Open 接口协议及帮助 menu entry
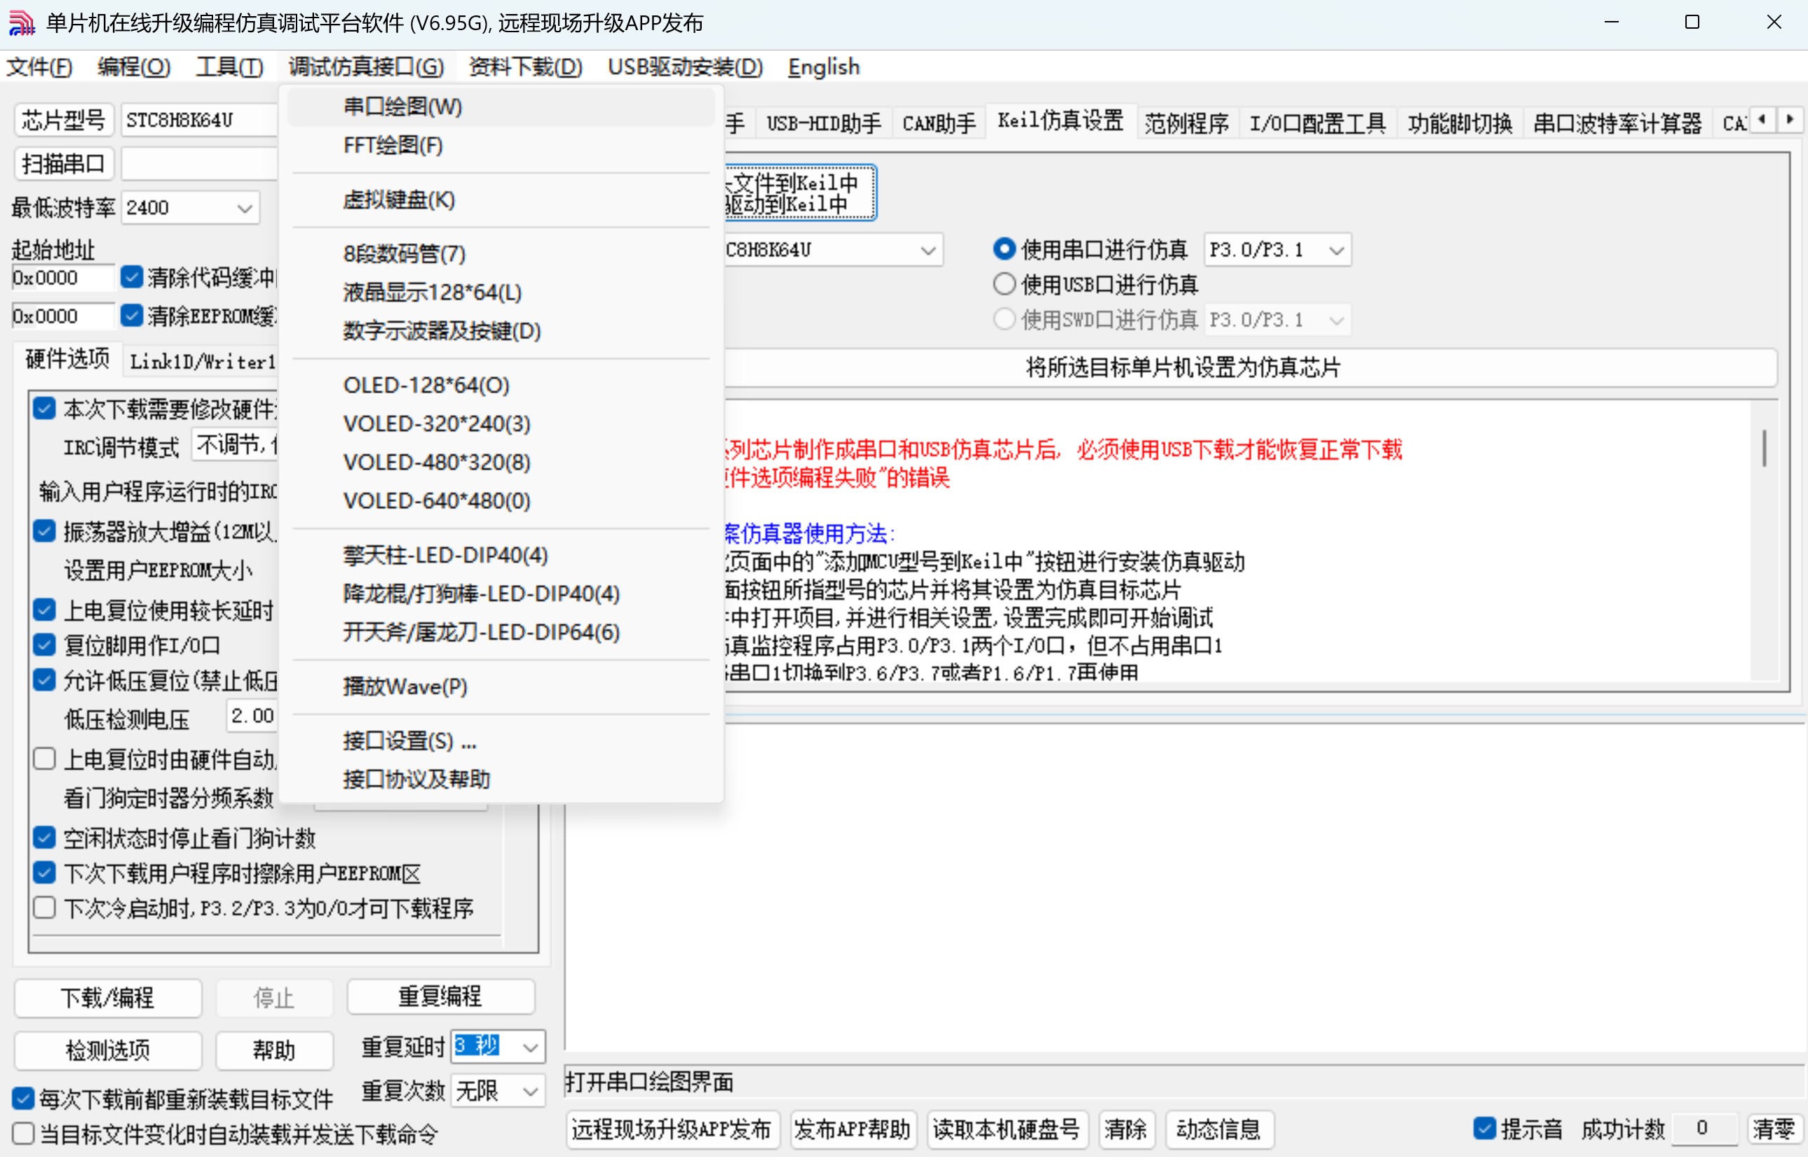The height and width of the screenshot is (1157, 1808). 501,779
